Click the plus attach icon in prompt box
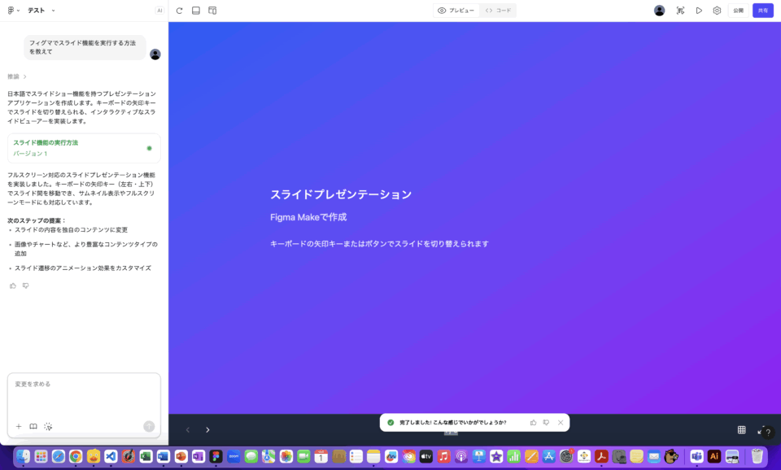This screenshot has height=470, width=781. [19, 426]
